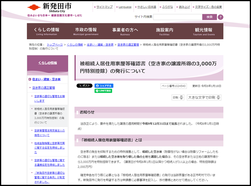Print with large text (大きな文字で印刷)
251x186 pixels.
tap(201, 97)
